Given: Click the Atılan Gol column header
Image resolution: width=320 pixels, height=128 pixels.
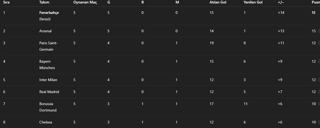Looking at the screenshot, I should [x=218, y=2].
